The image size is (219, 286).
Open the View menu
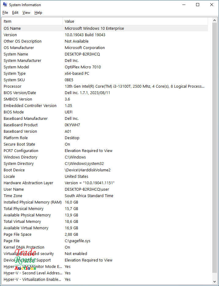coord(26,13)
